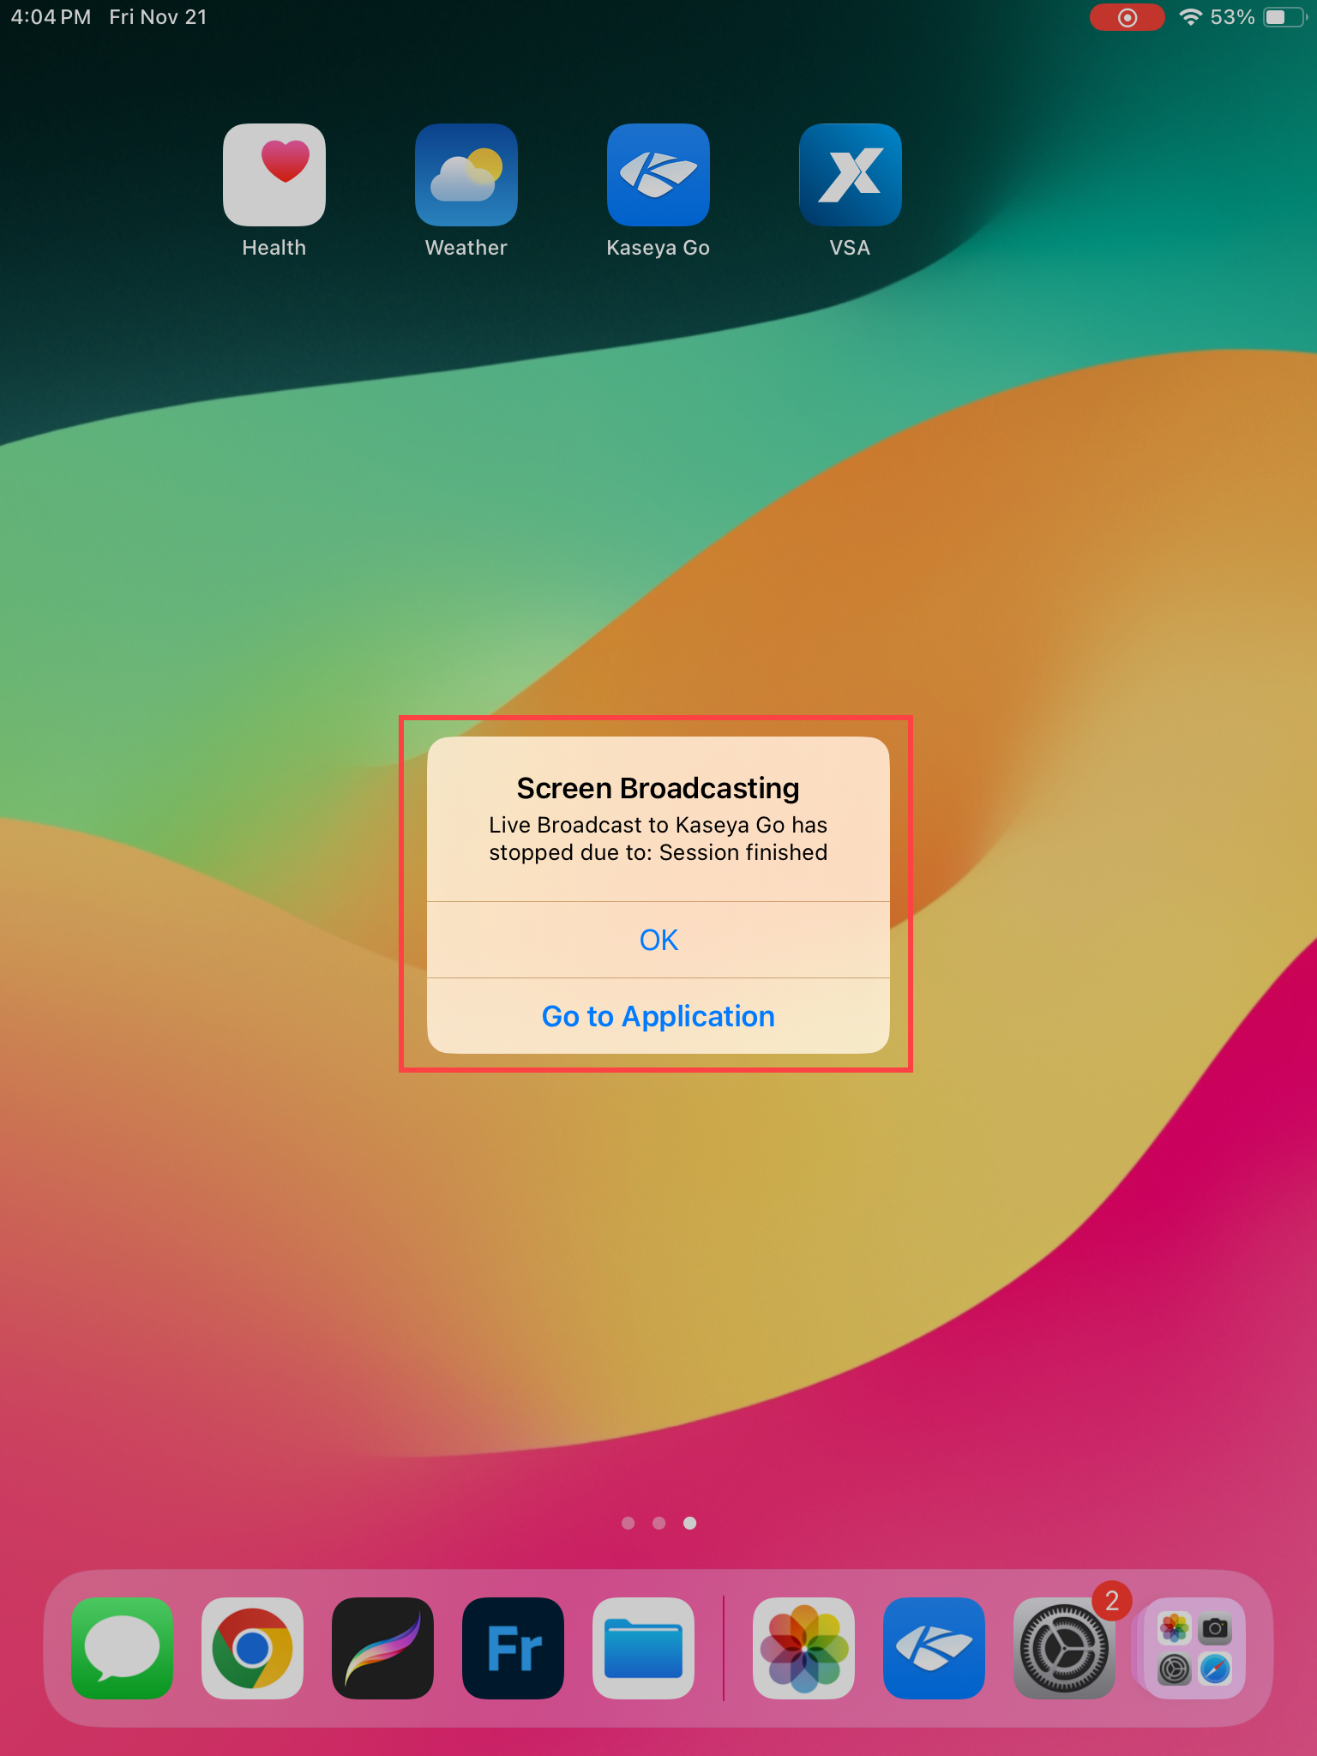Tap the first home screen page dot
This screenshot has height=1756, width=1317.
tap(628, 1523)
